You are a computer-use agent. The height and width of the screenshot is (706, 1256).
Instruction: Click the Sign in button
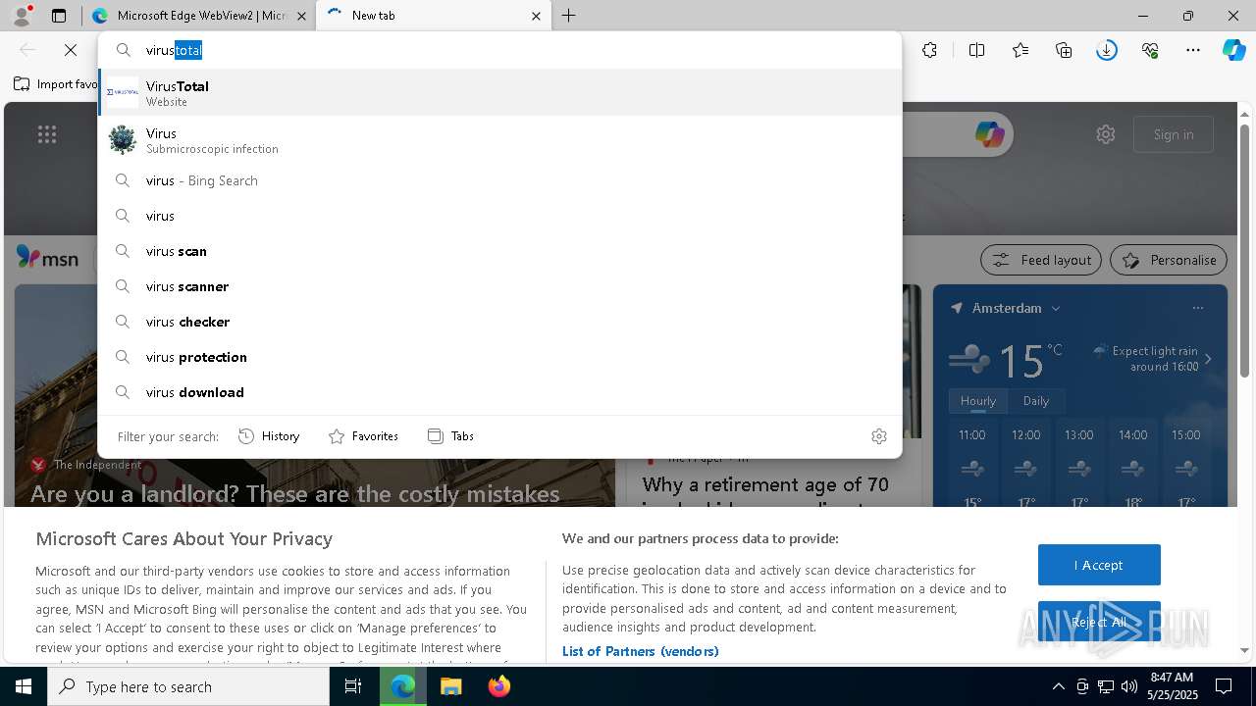pyautogui.click(x=1174, y=134)
